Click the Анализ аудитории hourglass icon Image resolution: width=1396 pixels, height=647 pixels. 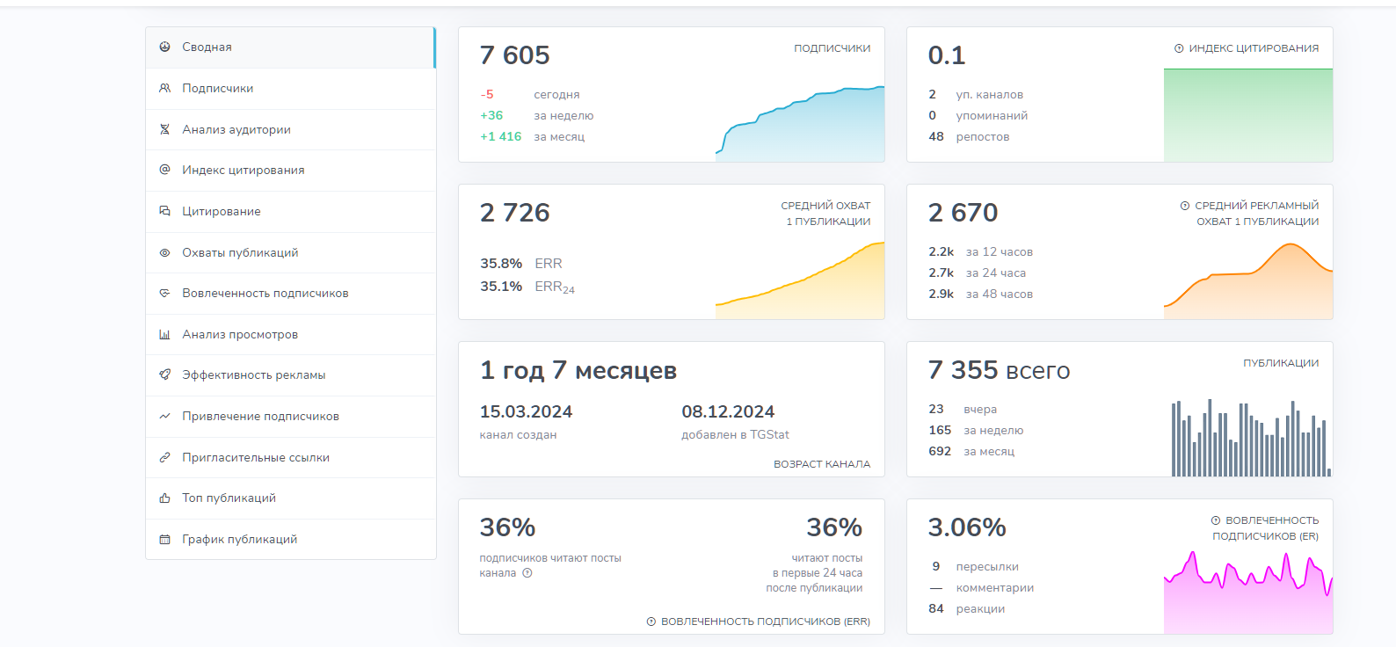coord(164,130)
